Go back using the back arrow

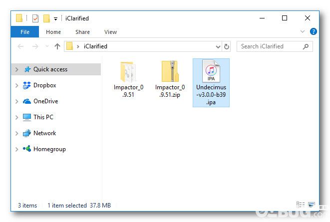click(x=20, y=46)
